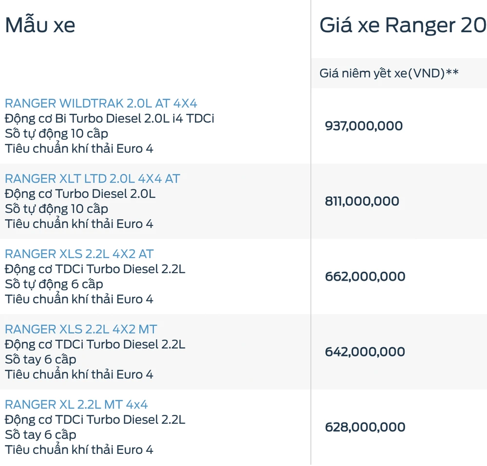Image resolution: width=487 pixels, height=466 pixels.
Task: Select the 662,000,000 price cell
Action: pyautogui.click(x=365, y=277)
